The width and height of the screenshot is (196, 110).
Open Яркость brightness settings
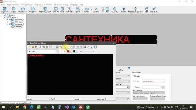click(123, 10)
